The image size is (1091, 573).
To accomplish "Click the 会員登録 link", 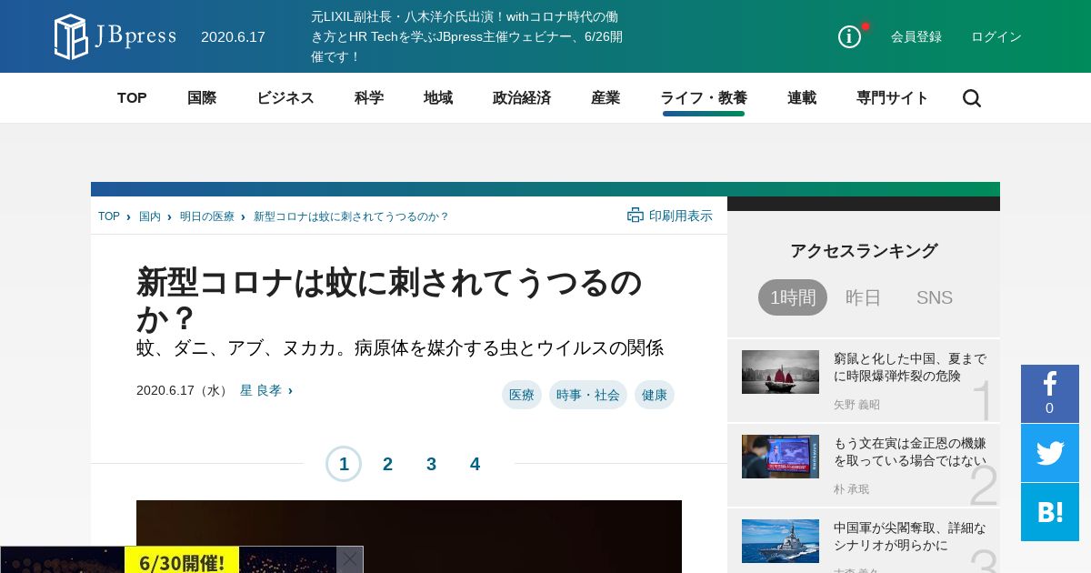I will [916, 36].
